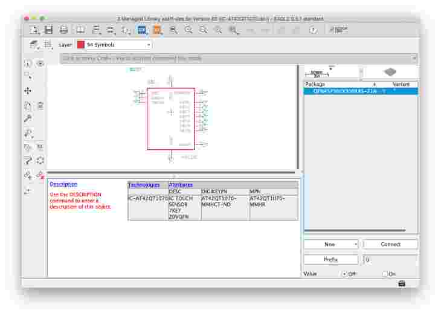441x316 pixels.
Task: Click the Save library icon
Action: 48,30
